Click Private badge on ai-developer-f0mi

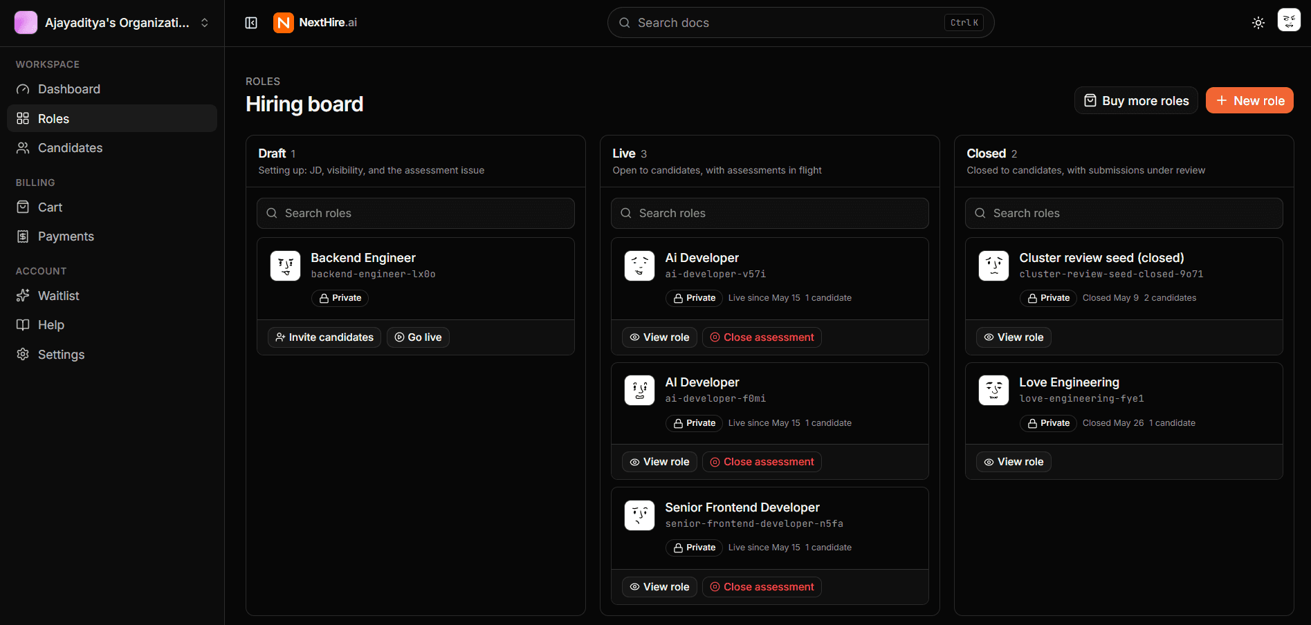pos(694,423)
